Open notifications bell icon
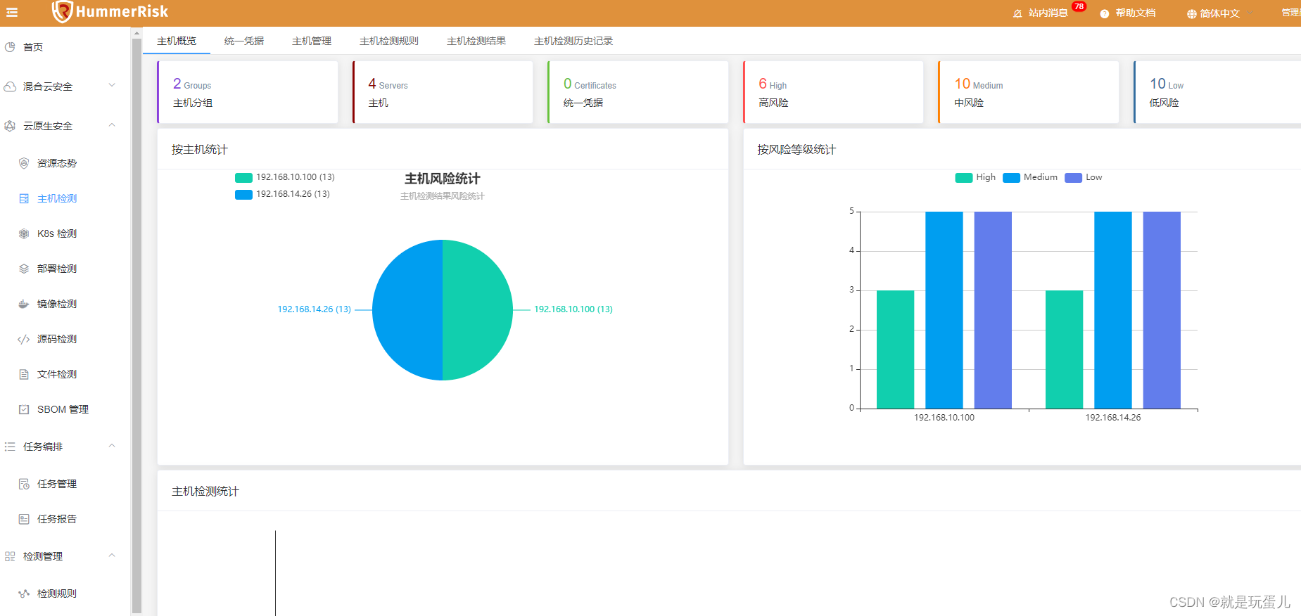Image resolution: width=1301 pixels, height=616 pixels. (1017, 13)
